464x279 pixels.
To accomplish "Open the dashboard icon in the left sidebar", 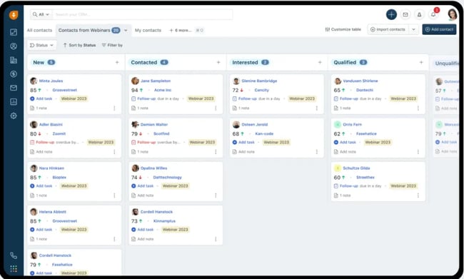I will (x=14, y=32).
